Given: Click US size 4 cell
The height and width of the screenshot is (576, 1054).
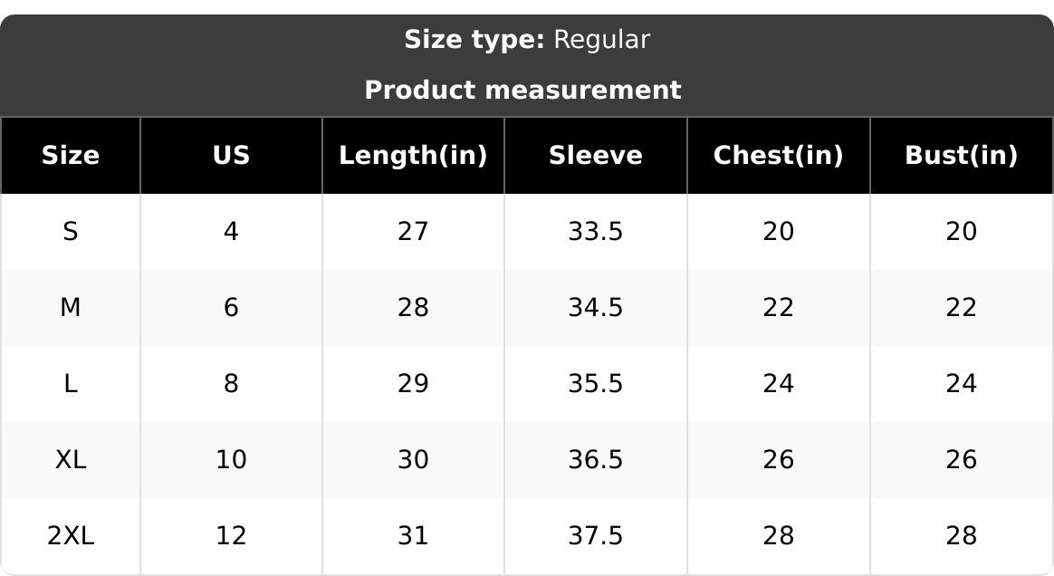Looking at the screenshot, I should [x=231, y=232].
